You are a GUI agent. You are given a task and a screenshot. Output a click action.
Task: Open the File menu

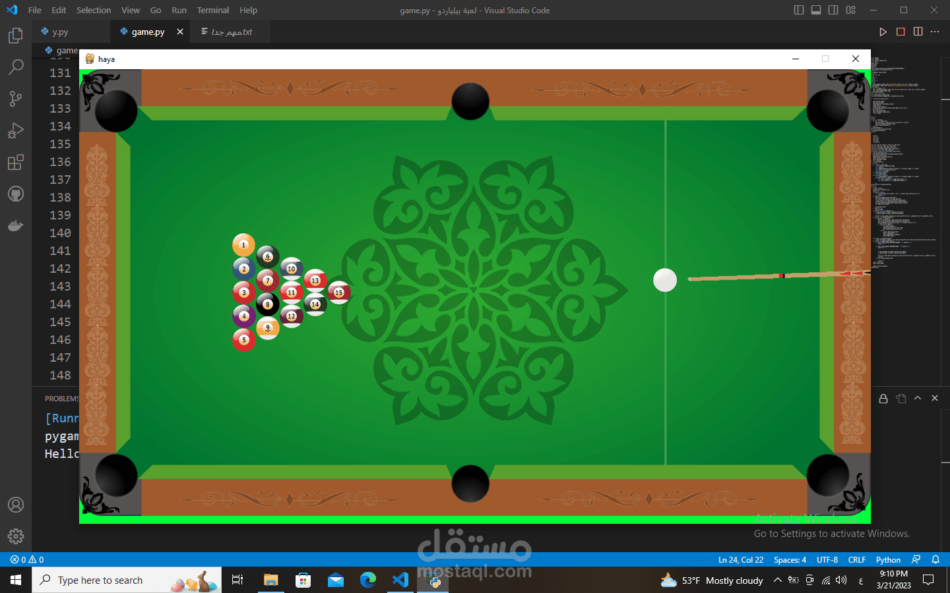[x=35, y=10]
